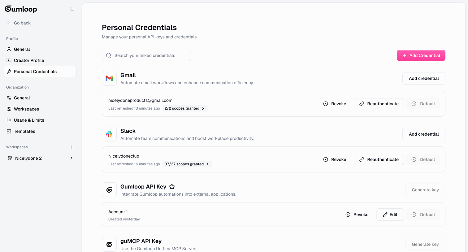Go to Workspaces settings
The image size is (468, 252).
coord(40,109)
